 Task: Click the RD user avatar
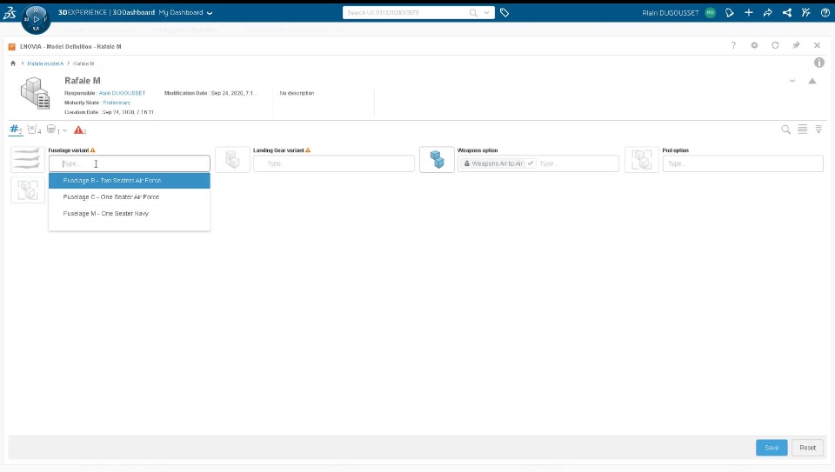pos(711,13)
